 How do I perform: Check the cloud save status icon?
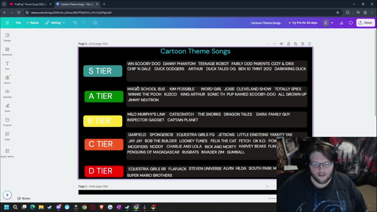point(95,23)
